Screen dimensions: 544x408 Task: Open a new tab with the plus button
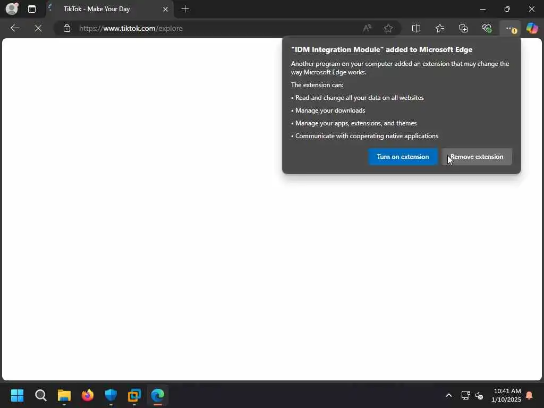pos(185,9)
